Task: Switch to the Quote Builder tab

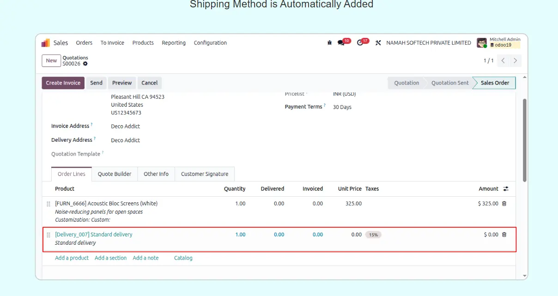Action: coord(115,174)
